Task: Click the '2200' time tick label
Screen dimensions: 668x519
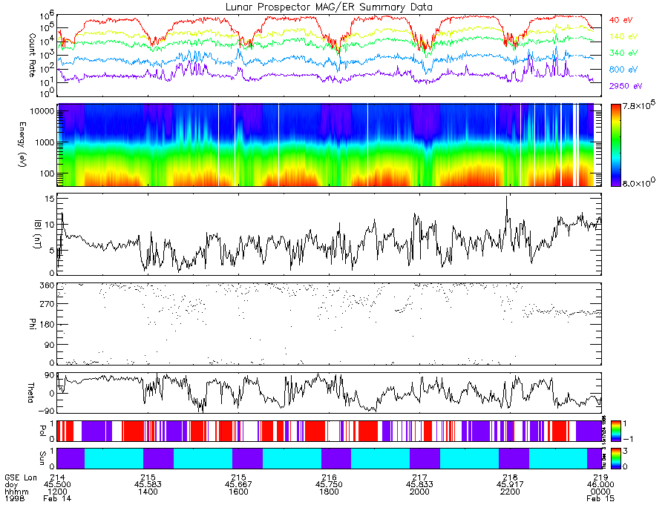Action: [510, 492]
